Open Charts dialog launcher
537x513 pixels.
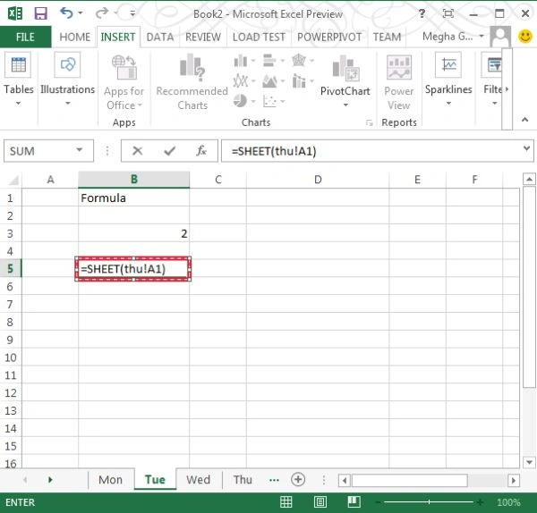pos(369,122)
